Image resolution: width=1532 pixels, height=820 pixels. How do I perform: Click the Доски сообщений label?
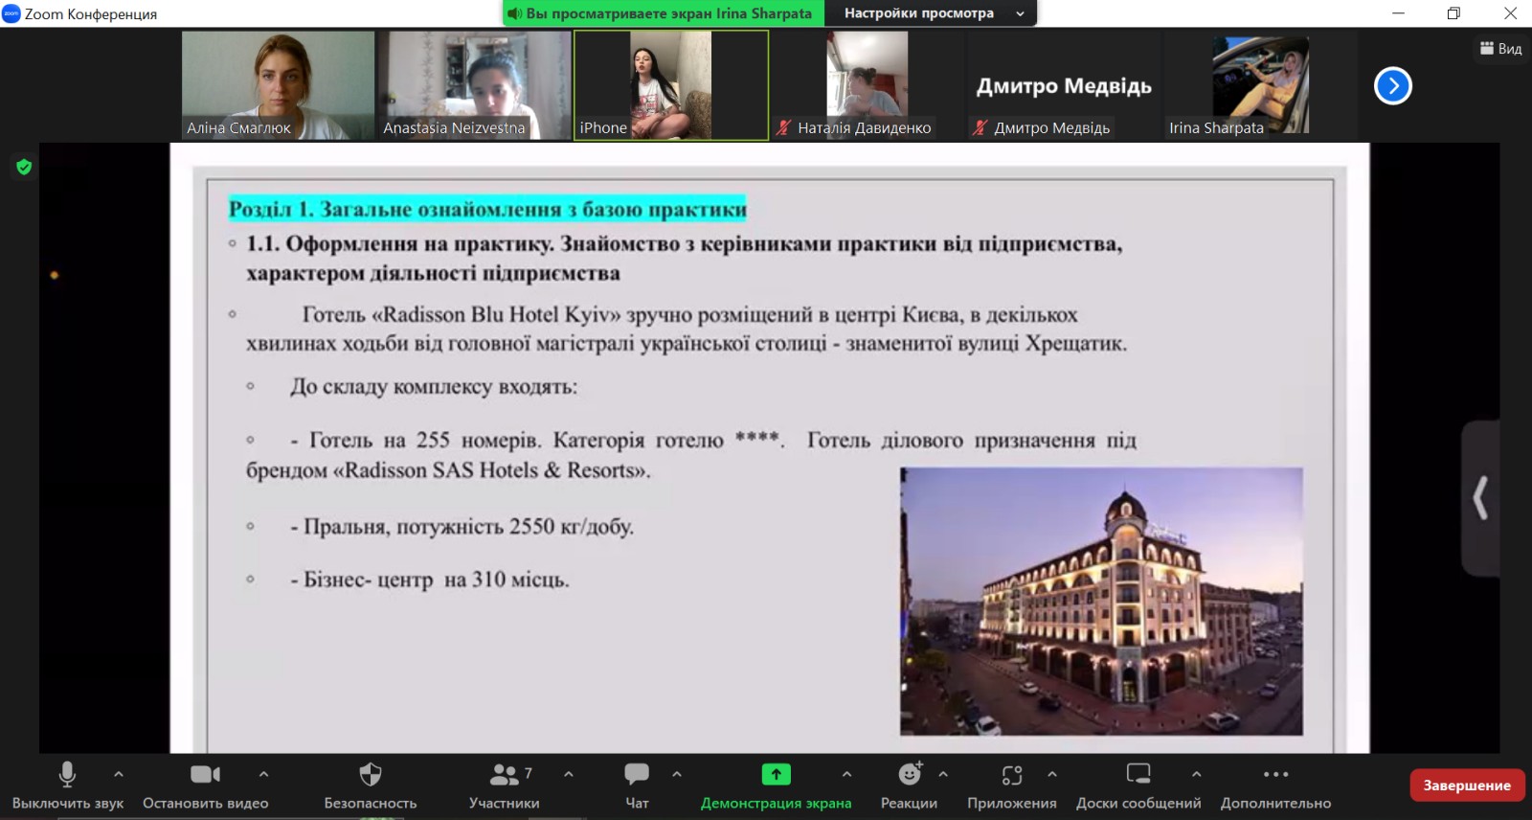1138,804
